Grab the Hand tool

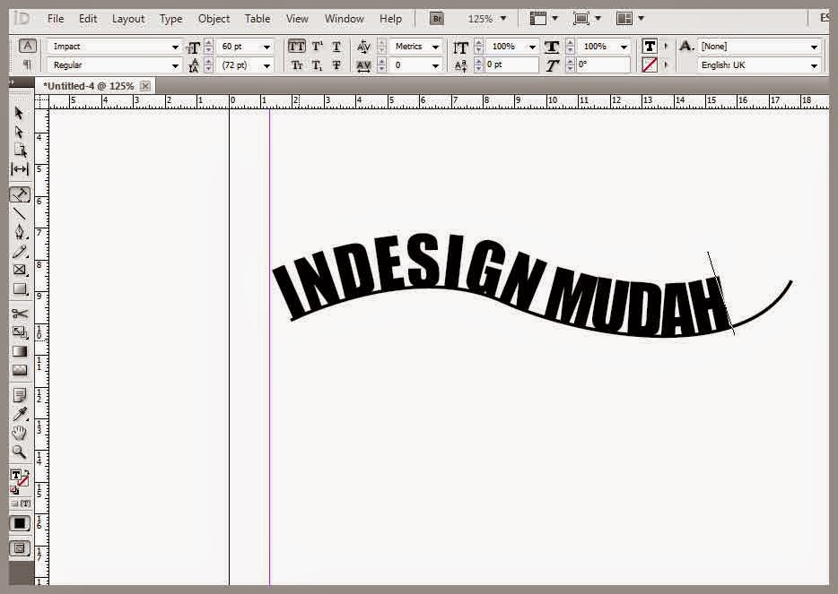click(x=20, y=433)
